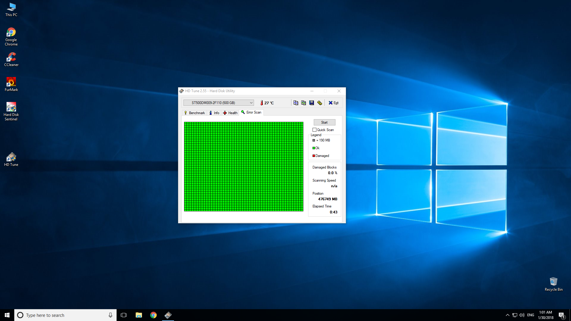The width and height of the screenshot is (571, 321).
Task: Click the copy screenshot to clipboard icon
Action: (303, 103)
